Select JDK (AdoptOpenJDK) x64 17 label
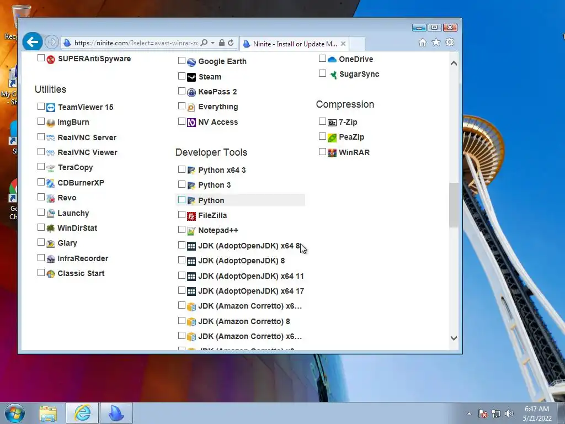The width and height of the screenshot is (565, 424). tap(251, 291)
